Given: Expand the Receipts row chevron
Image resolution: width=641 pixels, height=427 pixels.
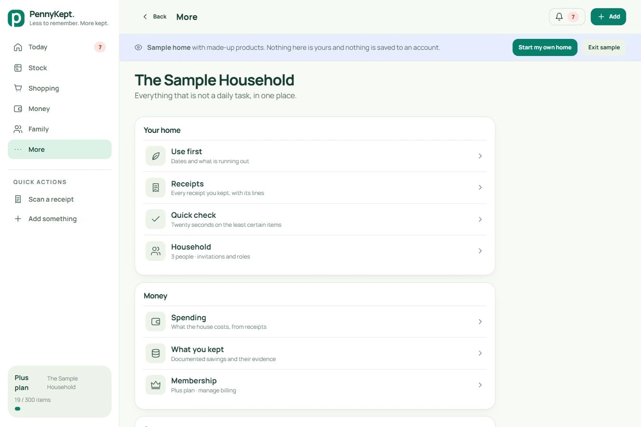Looking at the screenshot, I should click(480, 188).
